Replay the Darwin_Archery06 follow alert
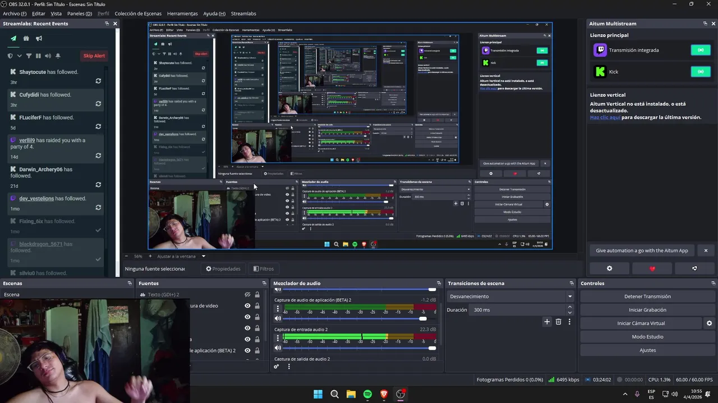This screenshot has width=718, height=403. 98,185
